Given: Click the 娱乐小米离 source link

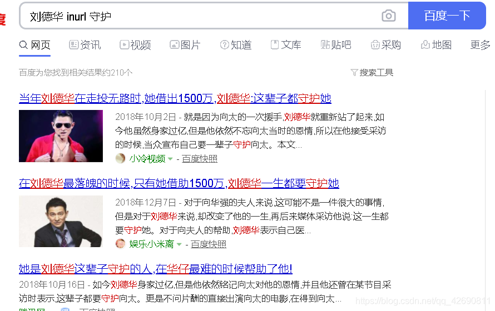Looking at the screenshot, I should 151,244.
